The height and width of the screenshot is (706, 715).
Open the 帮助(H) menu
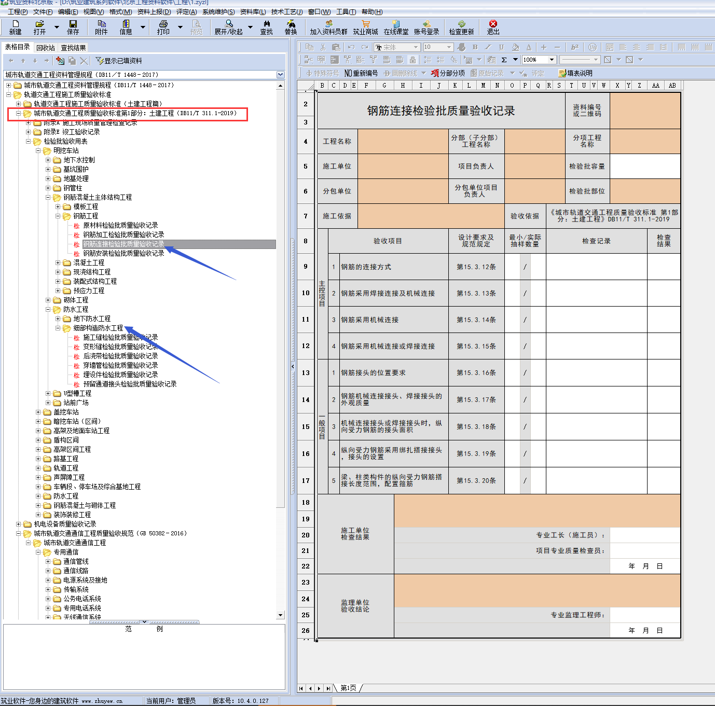click(372, 11)
